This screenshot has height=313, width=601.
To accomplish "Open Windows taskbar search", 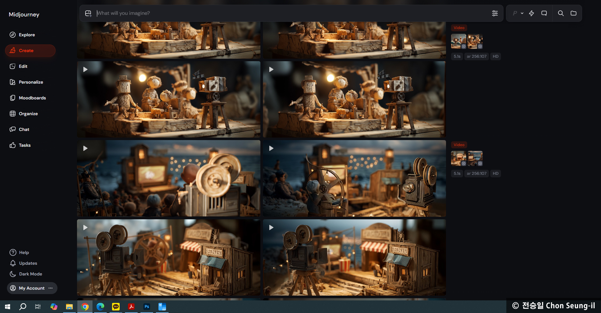I will [23, 307].
